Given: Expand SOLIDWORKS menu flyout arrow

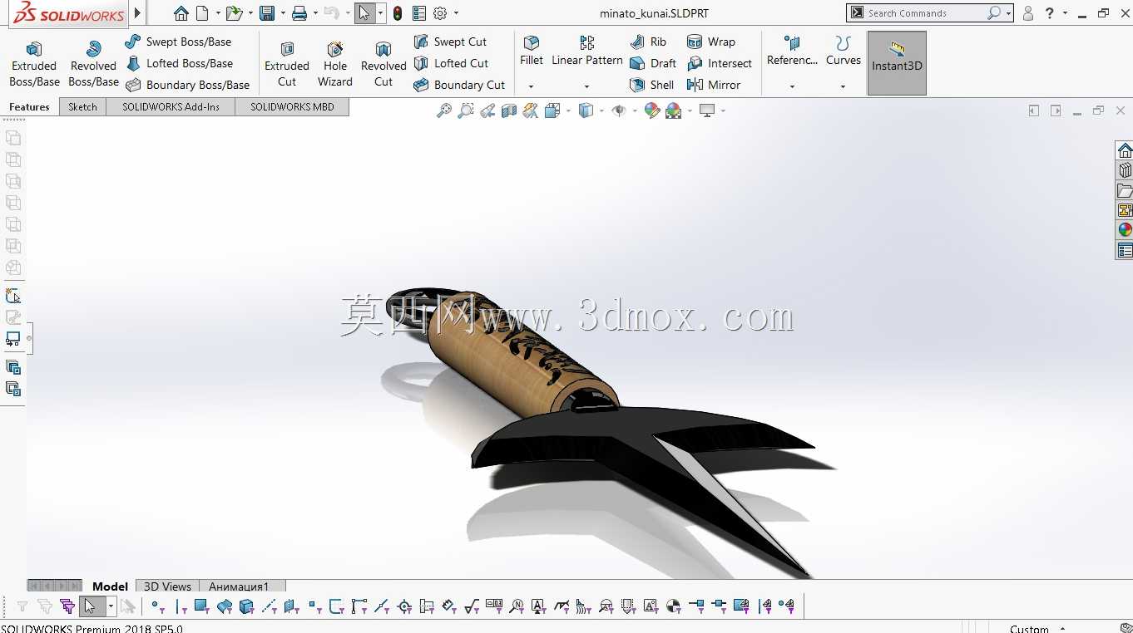Looking at the screenshot, I should pyautogui.click(x=138, y=13).
